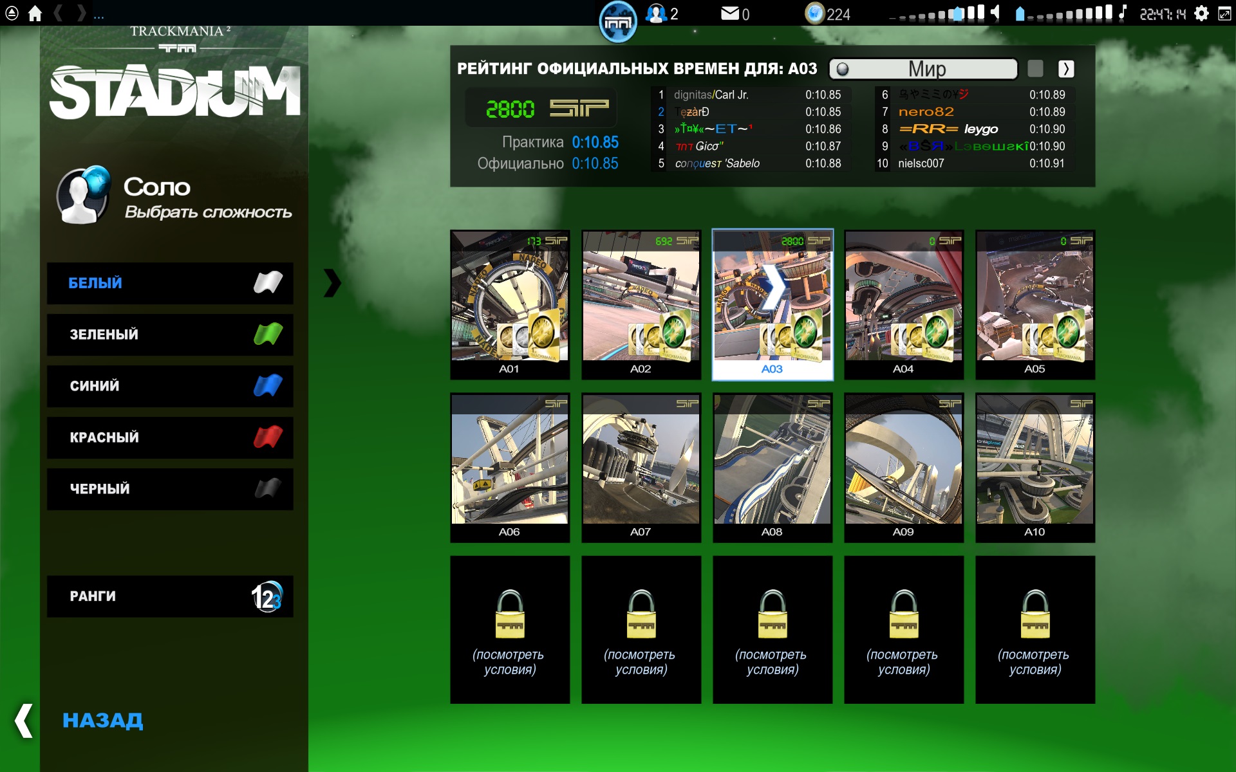View conditions of third locked track
Viewport: 1236px width, 772px height.
pyautogui.click(x=772, y=630)
